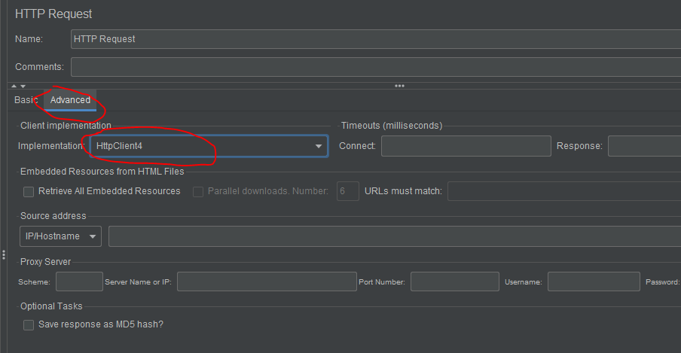Open the Implementation HttpClient4 dropdown
The image size is (681, 353).
point(209,146)
